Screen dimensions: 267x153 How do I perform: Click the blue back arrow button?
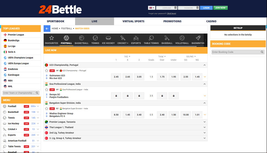pos(47,29)
